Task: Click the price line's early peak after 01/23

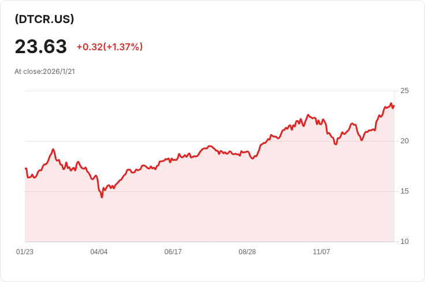Action: pyautogui.click(x=53, y=149)
